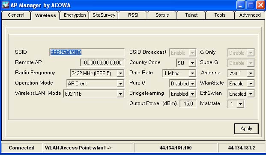Select the Wireless tab
266x155 pixels.
45,15
